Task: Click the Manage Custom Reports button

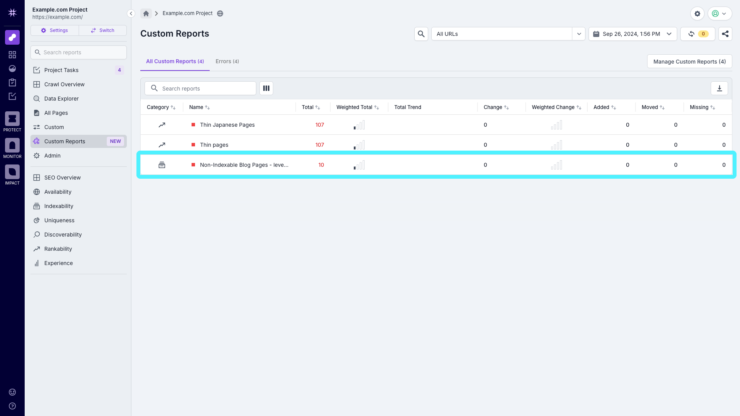Action: tap(689, 61)
